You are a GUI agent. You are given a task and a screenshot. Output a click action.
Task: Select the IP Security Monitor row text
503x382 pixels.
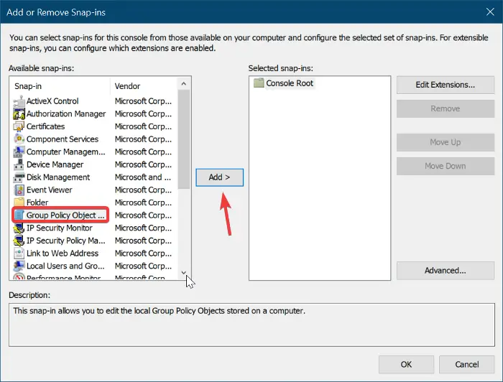click(60, 228)
